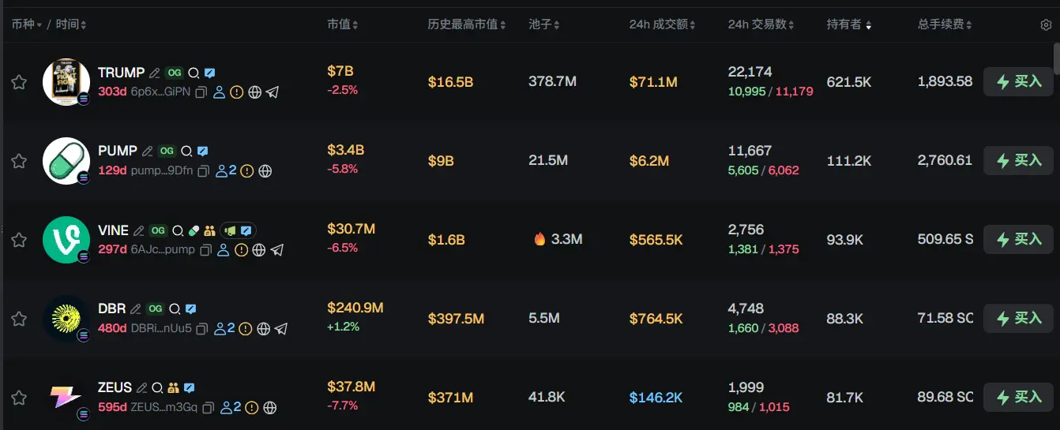Click the 历史最高市值 column header
This screenshot has width=1060, height=430.
[467, 24]
